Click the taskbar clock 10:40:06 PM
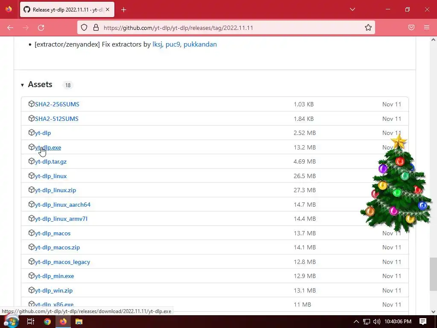 [398, 322]
